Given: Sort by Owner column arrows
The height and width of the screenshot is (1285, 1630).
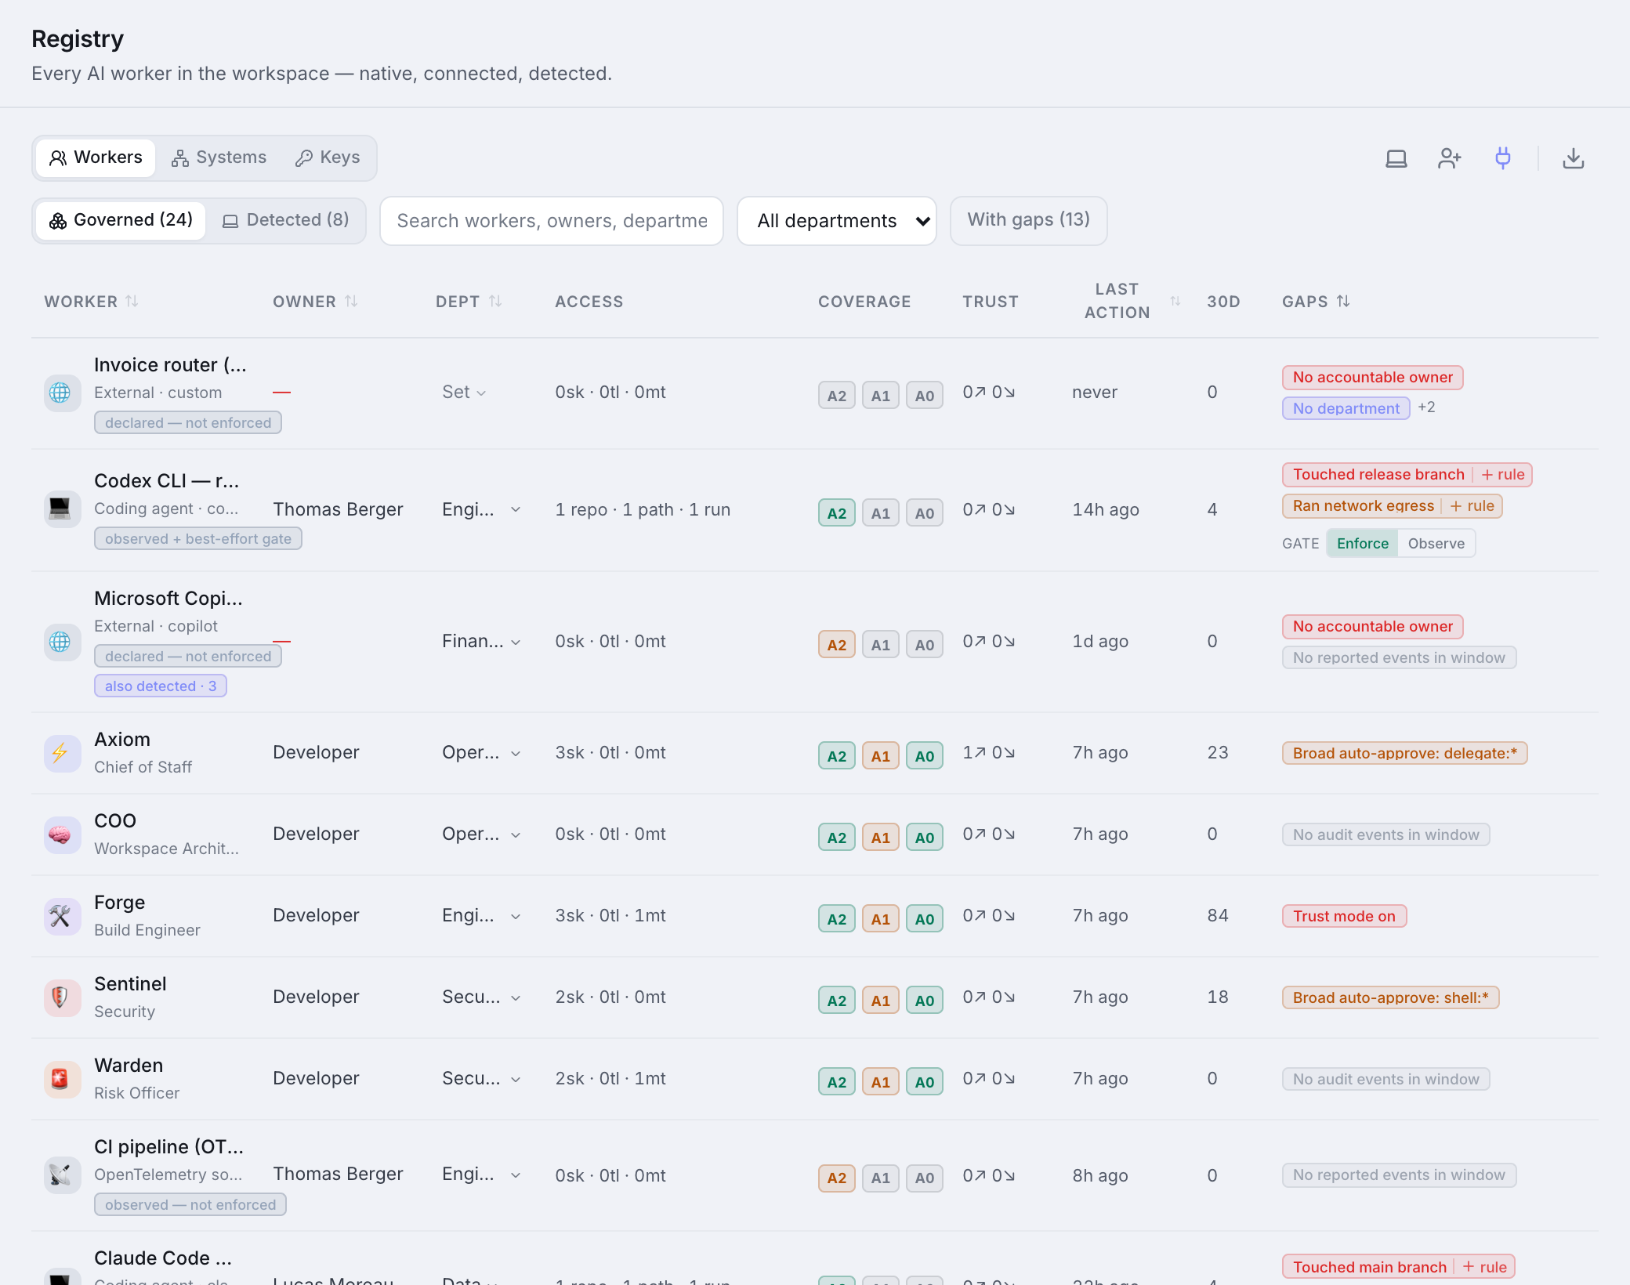Looking at the screenshot, I should (351, 301).
